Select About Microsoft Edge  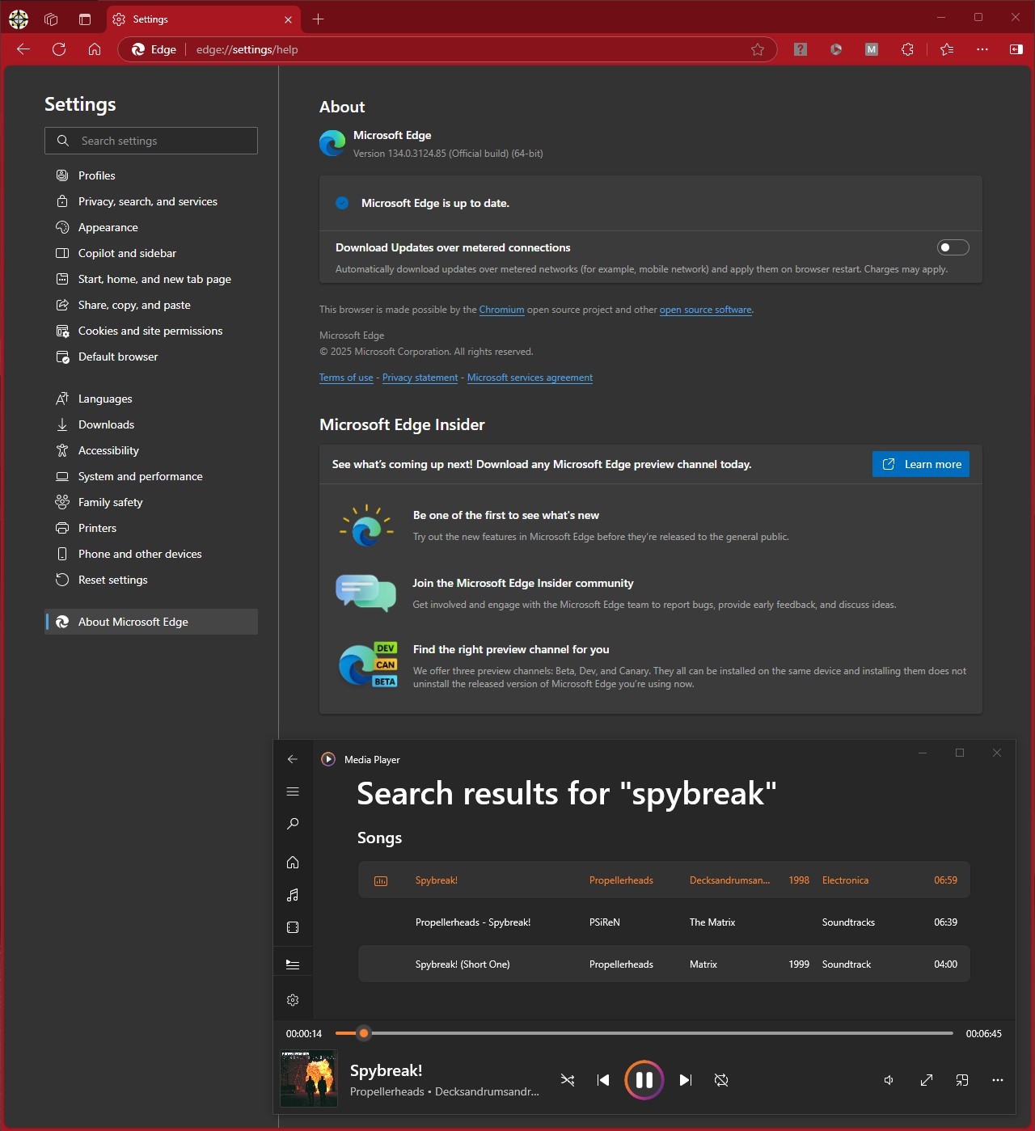[x=151, y=622]
